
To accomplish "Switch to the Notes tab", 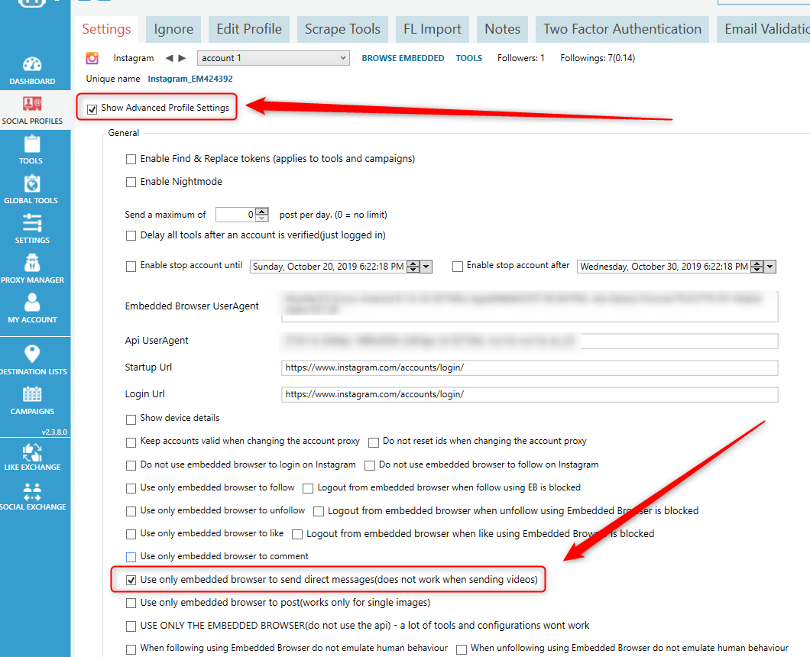I will coord(502,29).
